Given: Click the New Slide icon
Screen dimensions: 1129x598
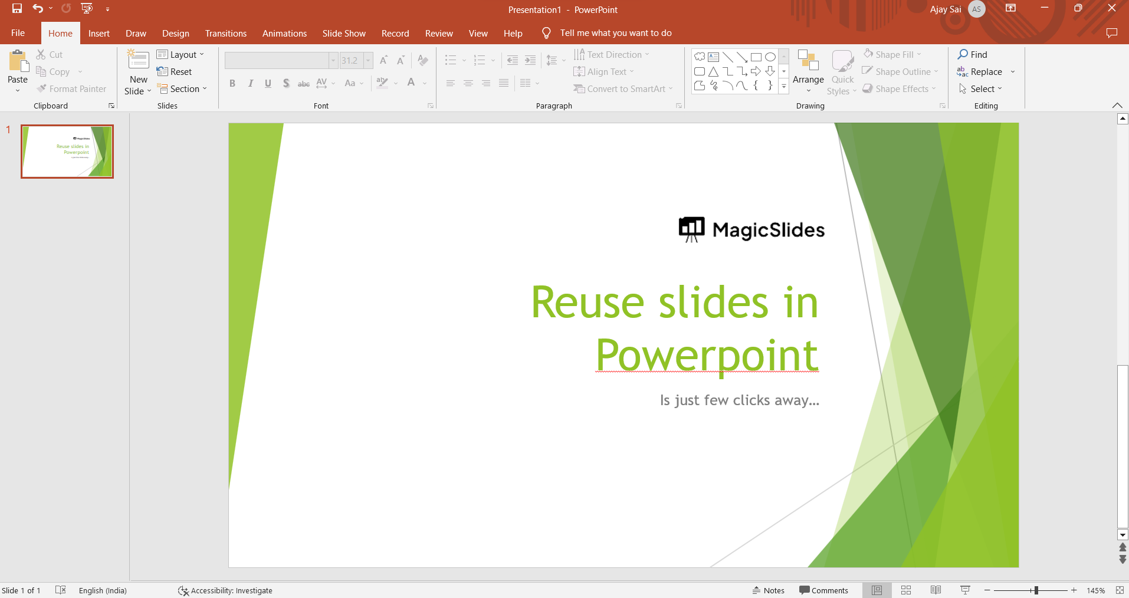Looking at the screenshot, I should (x=139, y=60).
